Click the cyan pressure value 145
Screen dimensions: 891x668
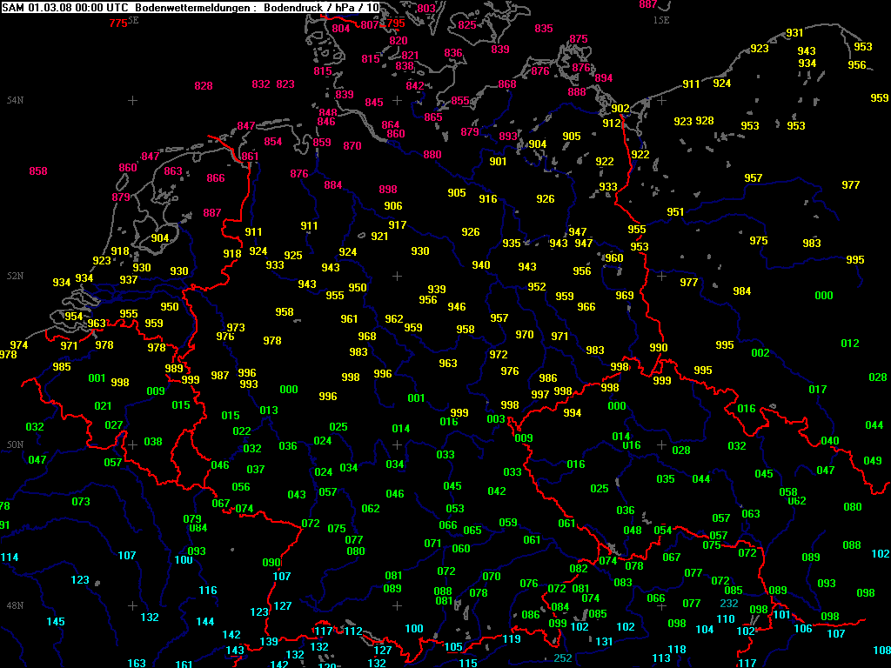(56, 622)
